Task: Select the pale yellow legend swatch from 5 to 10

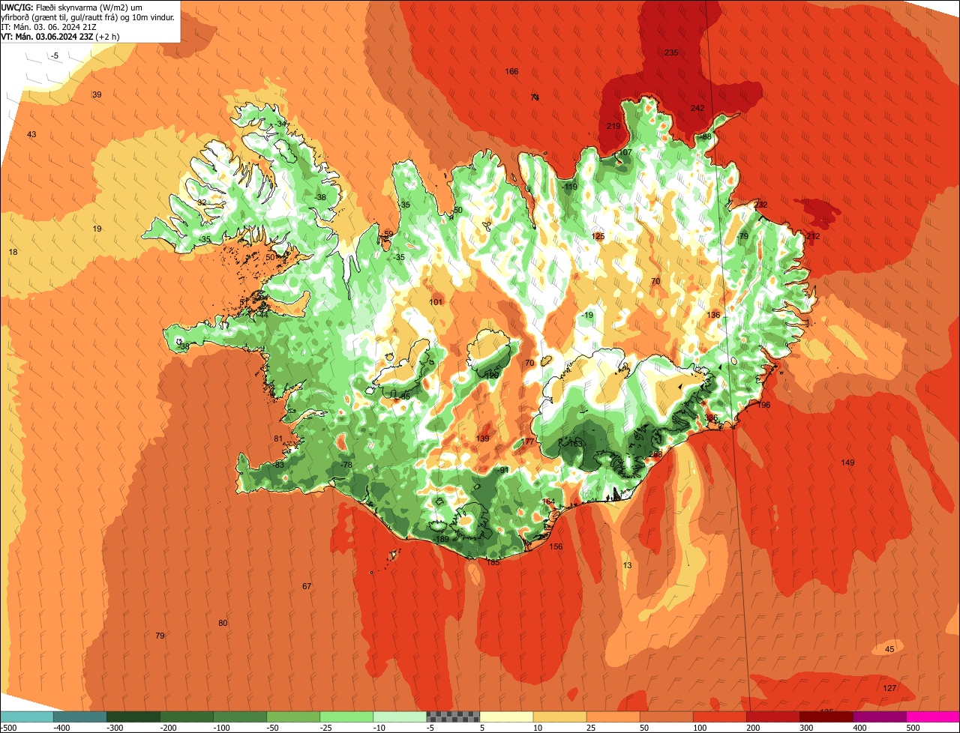Action: 506,717
